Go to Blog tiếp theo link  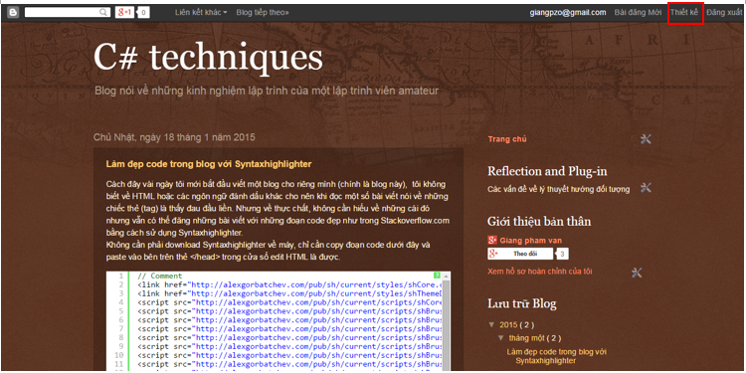coord(263,13)
